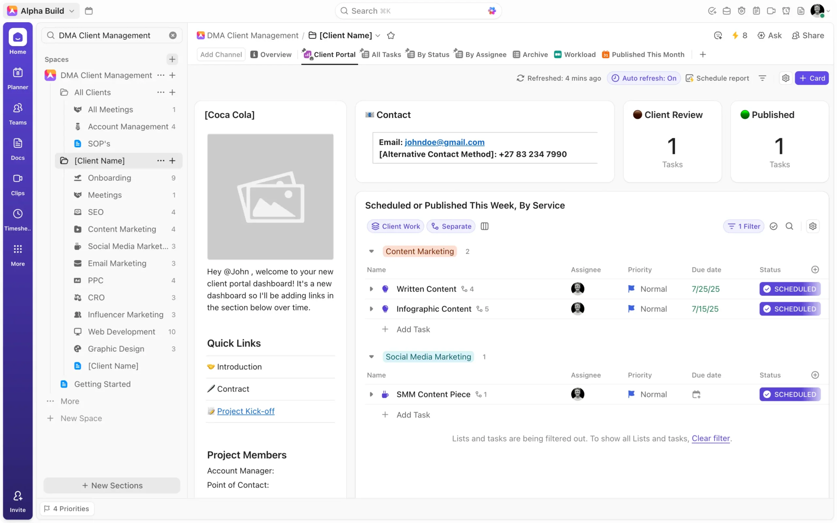
Task: Toggle the Separate subtasks chip
Action: (x=451, y=226)
